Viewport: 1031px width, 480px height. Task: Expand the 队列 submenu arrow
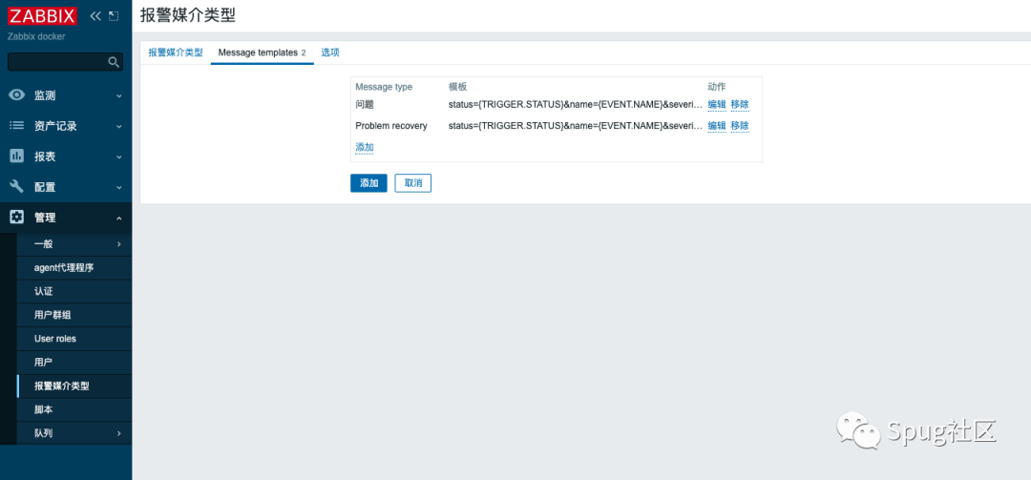118,433
